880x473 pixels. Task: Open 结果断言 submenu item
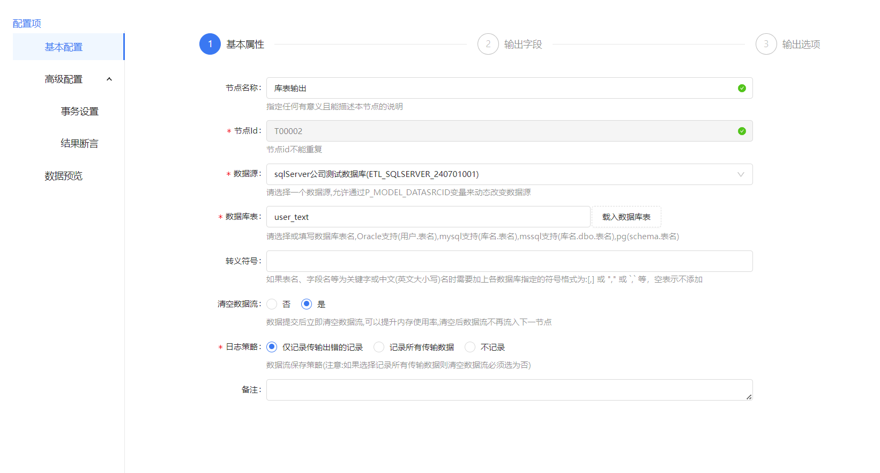click(79, 144)
